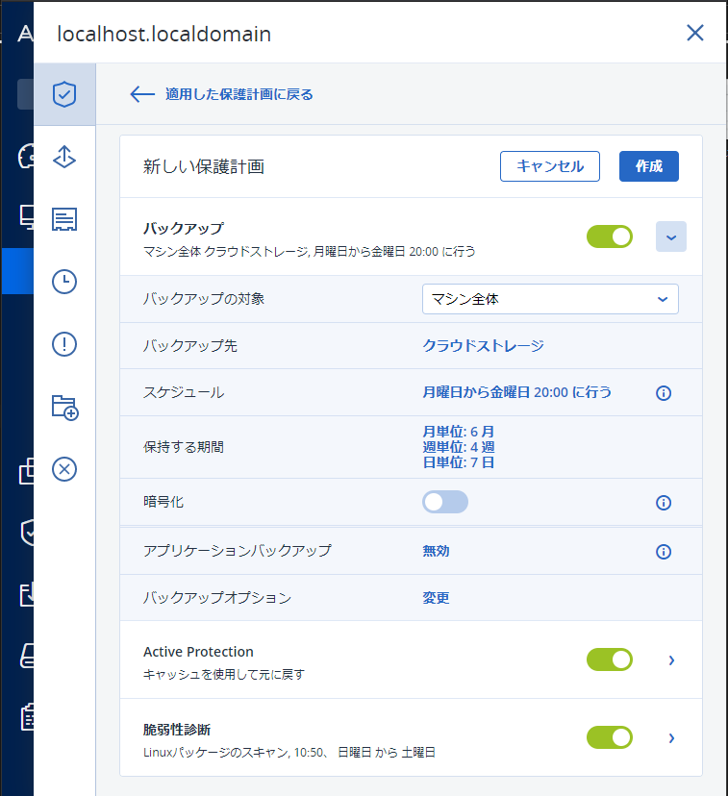728x796 pixels.
Task: Show schedule info tooltip icon
Action: coord(663,393)
